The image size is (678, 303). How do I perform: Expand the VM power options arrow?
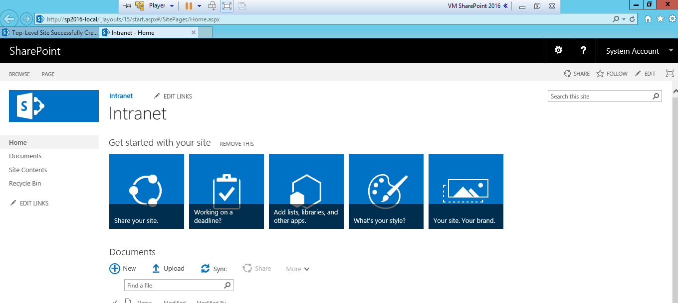point(200,6)
